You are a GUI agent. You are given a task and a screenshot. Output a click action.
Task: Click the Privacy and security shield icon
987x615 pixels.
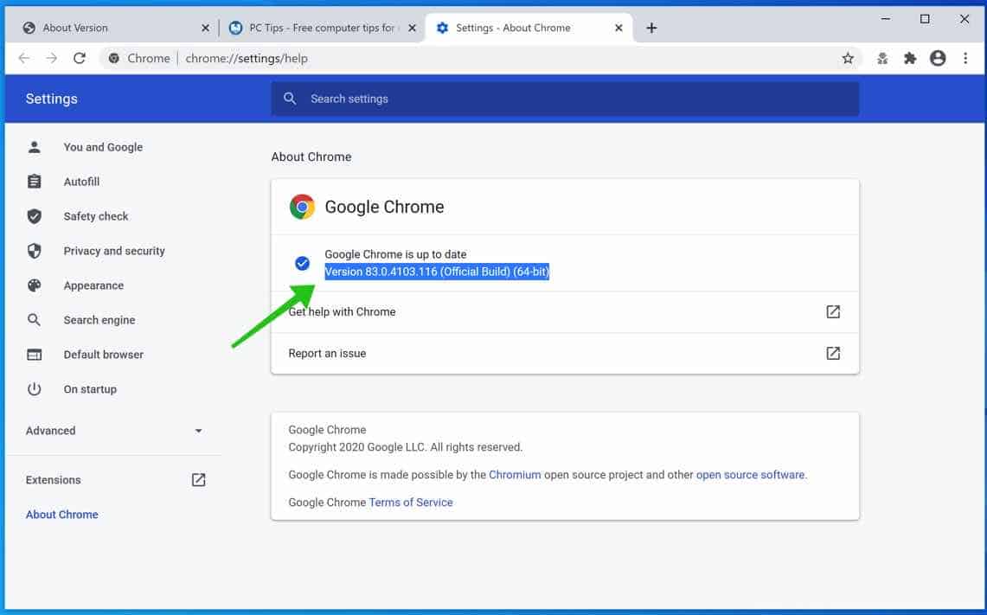click(x=35, y=251)
